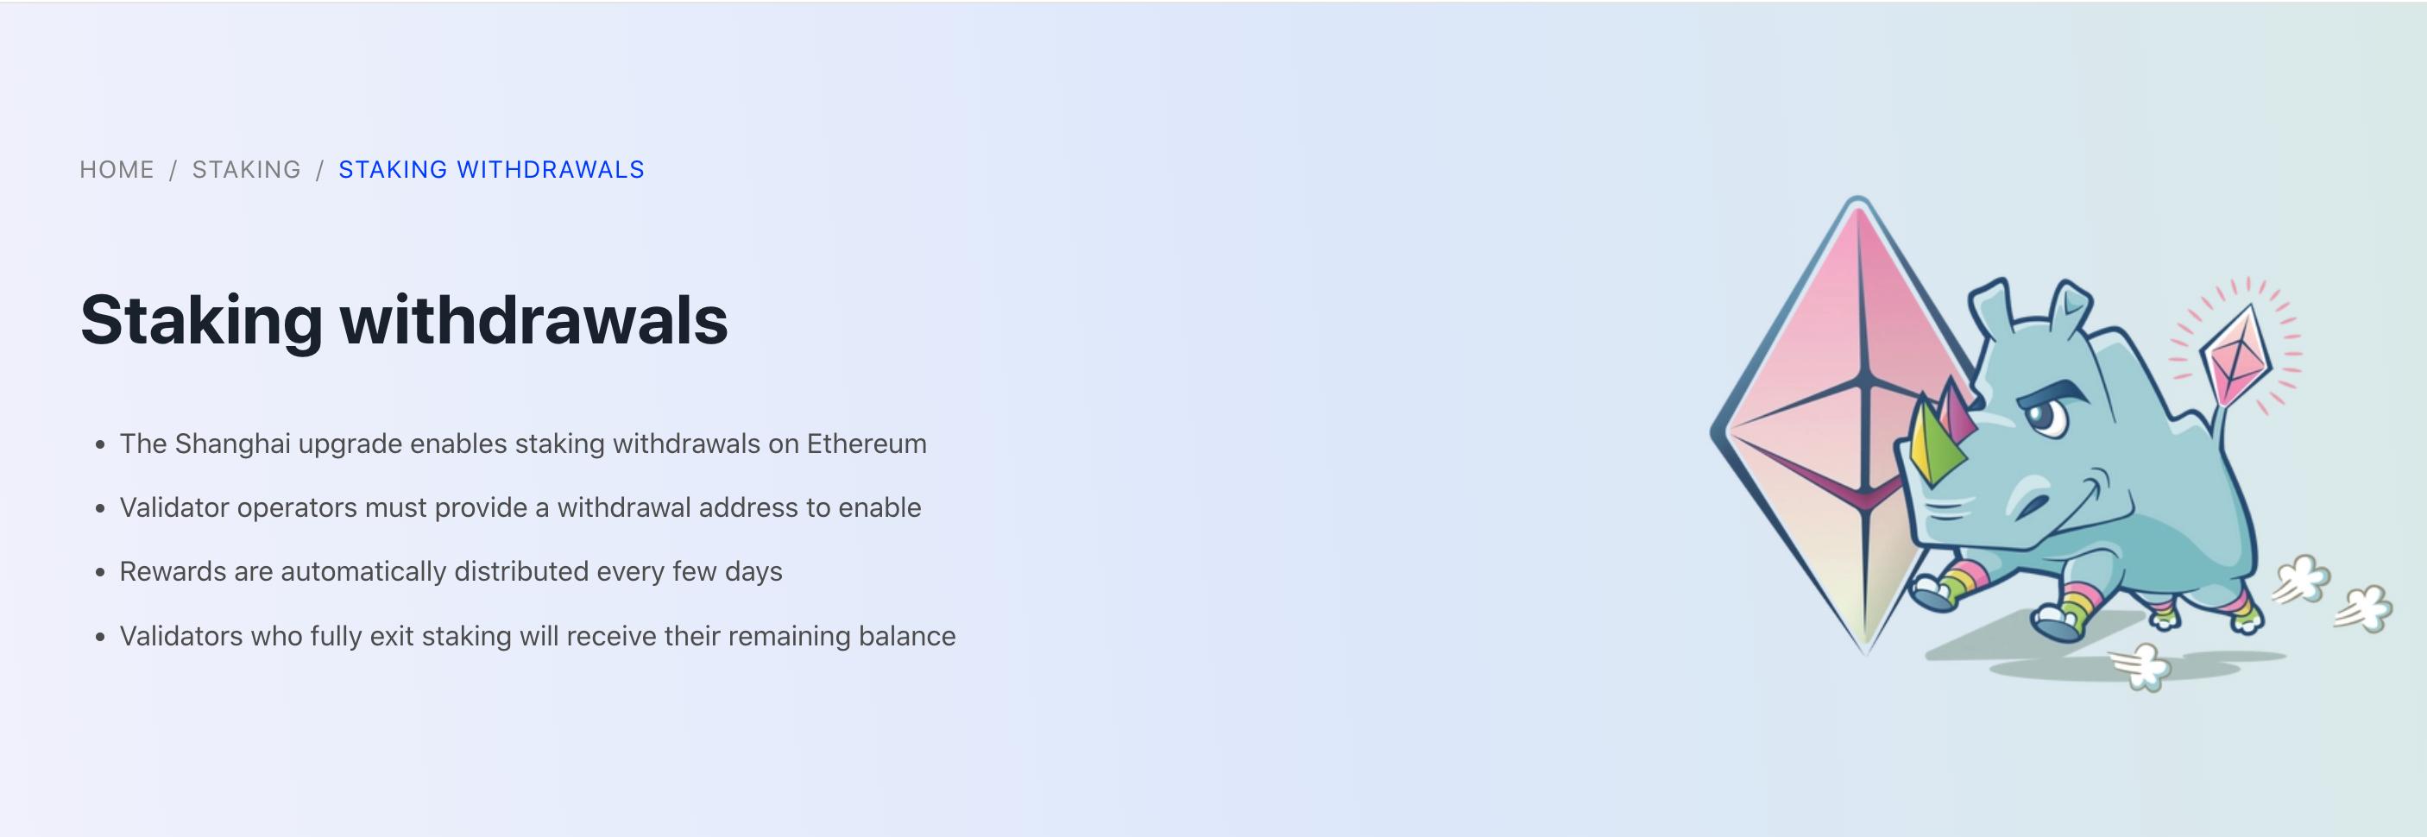Open the STAKING breadcrumb link

[x=246, y=169]
